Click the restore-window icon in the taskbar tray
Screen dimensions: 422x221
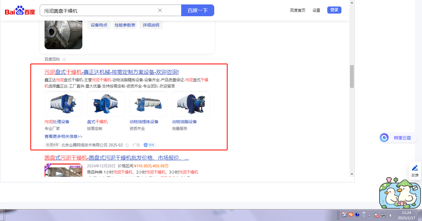pyautogui.click(x=364, y=212)
